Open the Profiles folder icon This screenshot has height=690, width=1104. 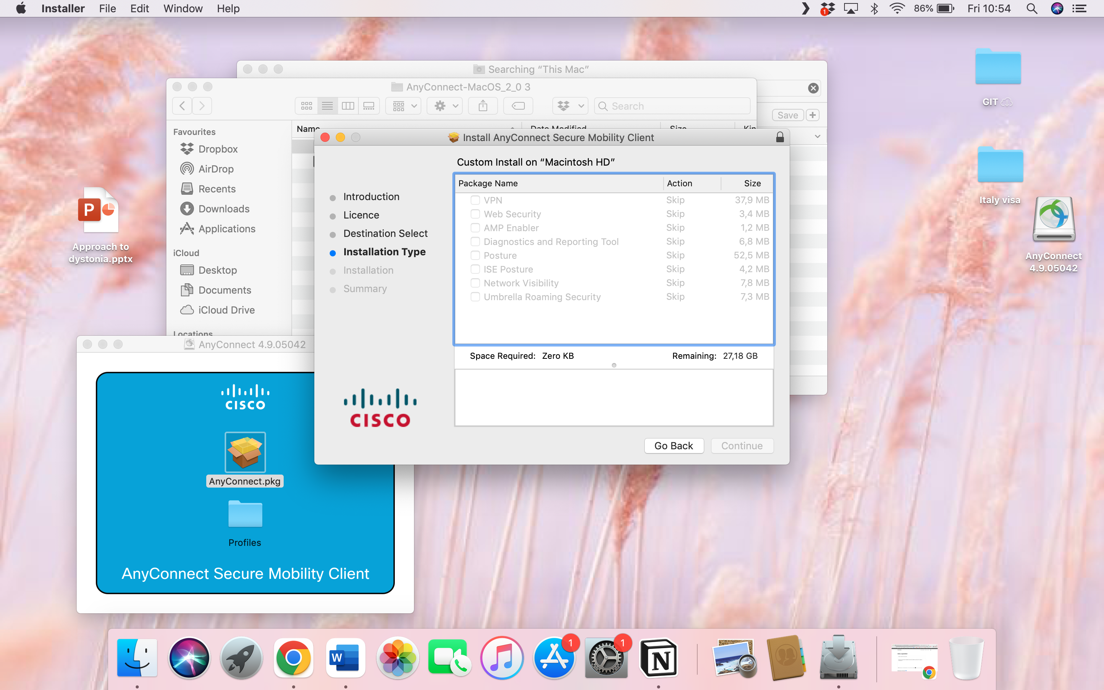pyautogui.click(x=245, y=514)
